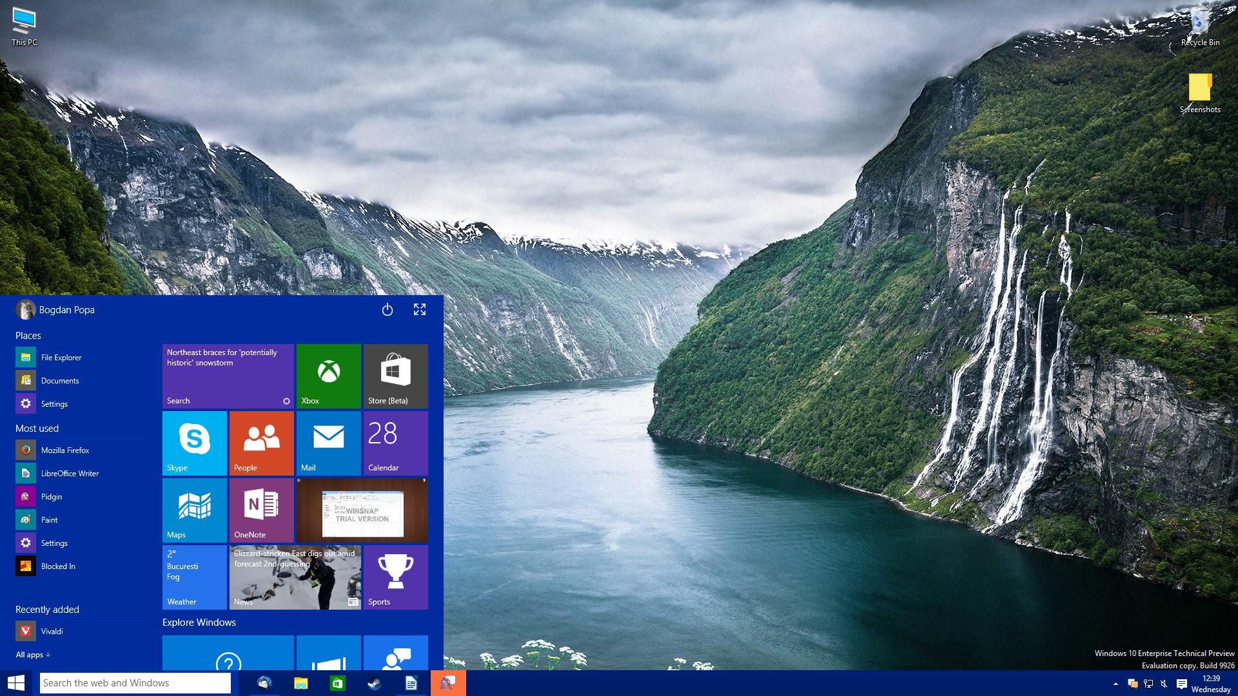This screenshot has width=1238, height=696.
Task: Open the Mail app tile
Action: coord(328,442)
